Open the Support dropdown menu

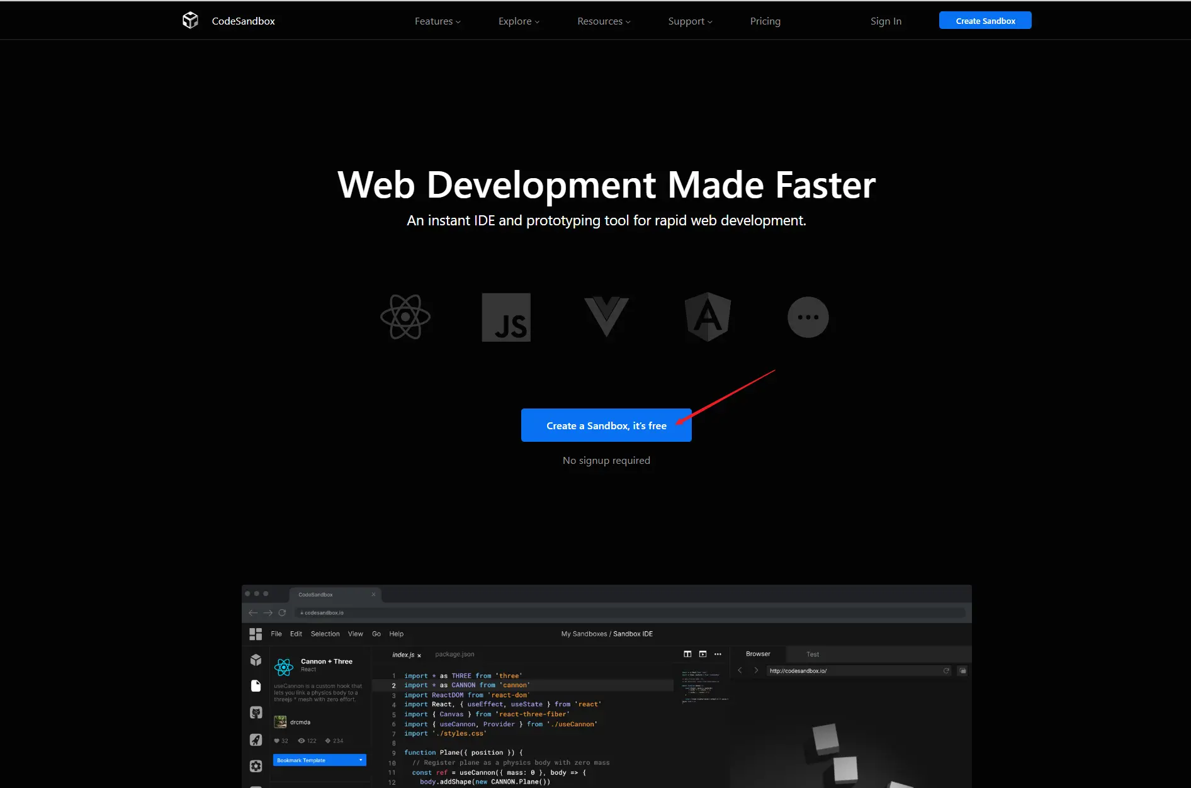coord(690,21)
